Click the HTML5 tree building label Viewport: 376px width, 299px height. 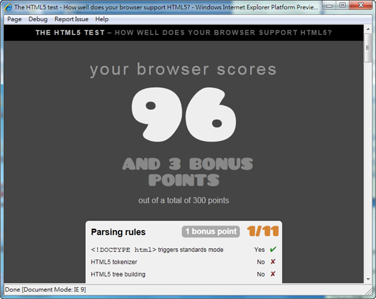[118, 274]
